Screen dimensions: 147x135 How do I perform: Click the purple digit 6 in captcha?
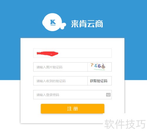point(99,66)
